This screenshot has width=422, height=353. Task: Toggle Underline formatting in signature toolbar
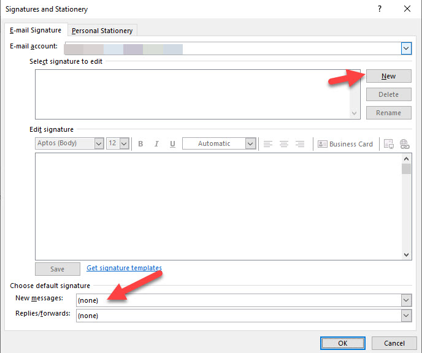(x=172, y=144)
